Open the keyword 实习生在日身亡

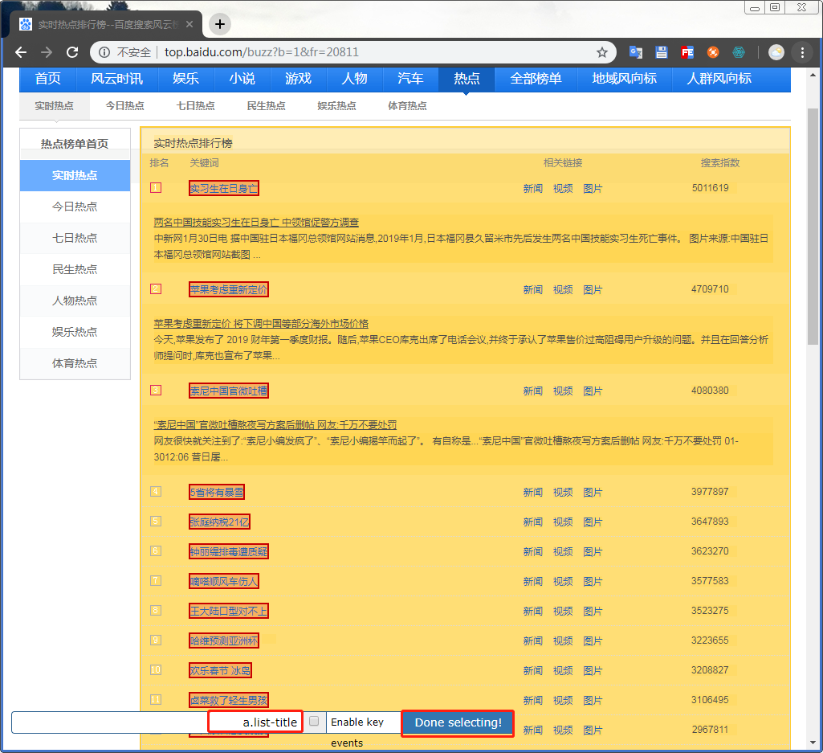(x=223, y=188)
